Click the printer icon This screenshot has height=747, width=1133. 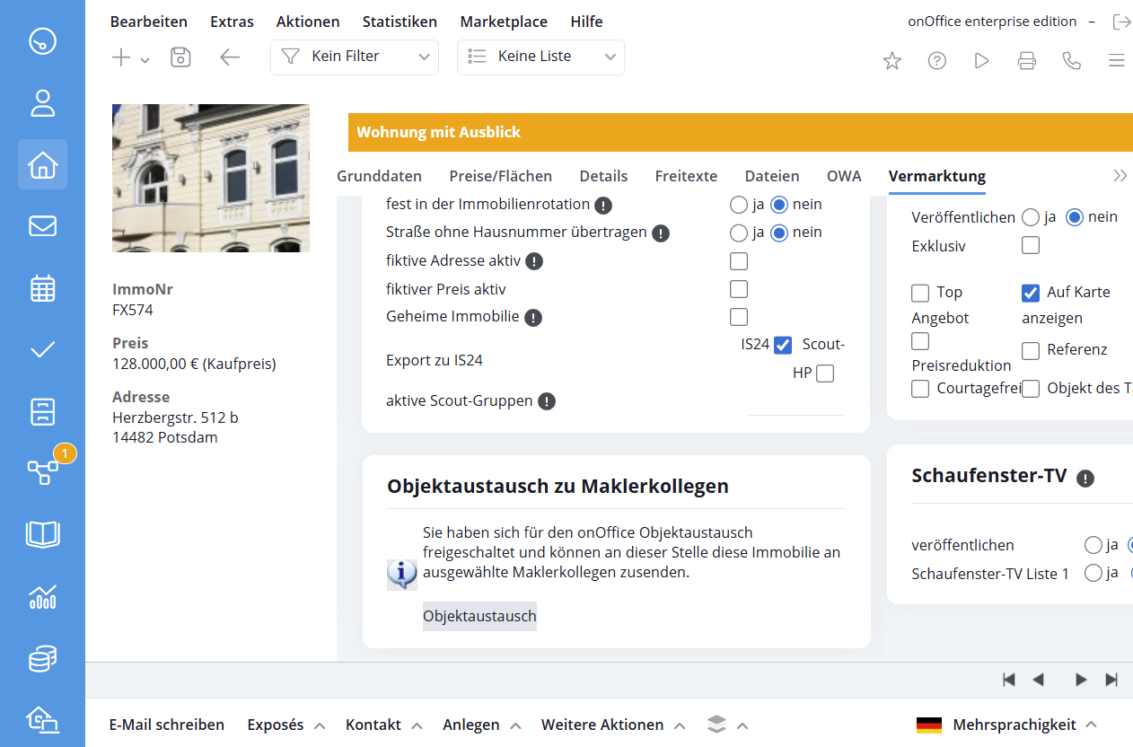[1026, 61]
